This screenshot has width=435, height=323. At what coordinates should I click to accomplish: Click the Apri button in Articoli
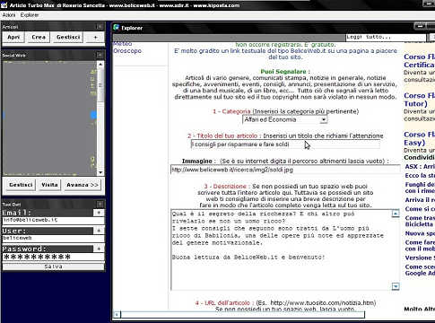pyautogui.click(x=13, y=37)
